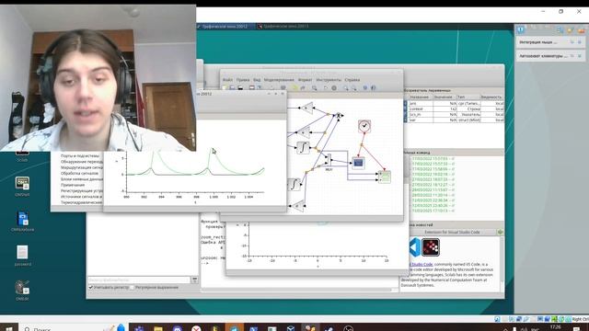Screen dimensions: 589x331
Task: Click the taskbar clock showing 17:26
Action: pyautogui.click(x=555, y=327)
